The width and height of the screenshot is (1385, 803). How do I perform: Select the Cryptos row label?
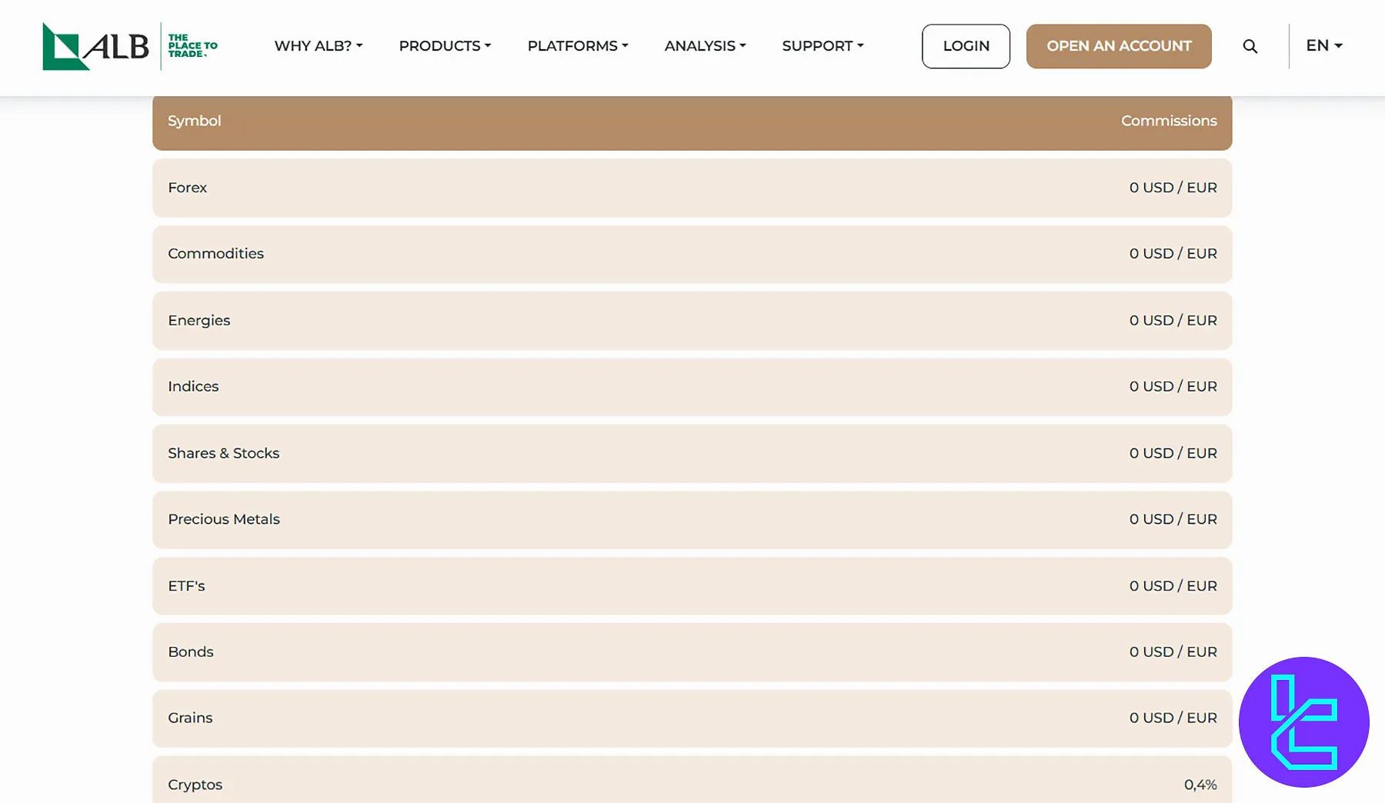click(x=195, y=785)
